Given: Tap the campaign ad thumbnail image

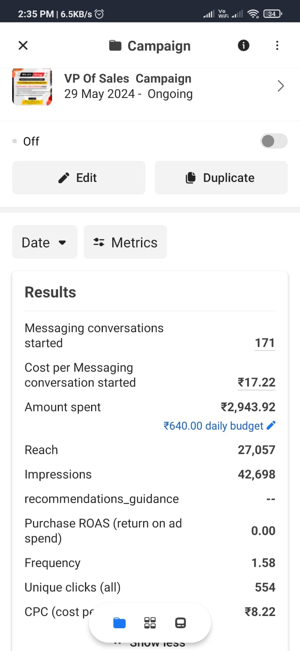Looking at the screenshot, I should pyautogui.click(x=32, y=87).
